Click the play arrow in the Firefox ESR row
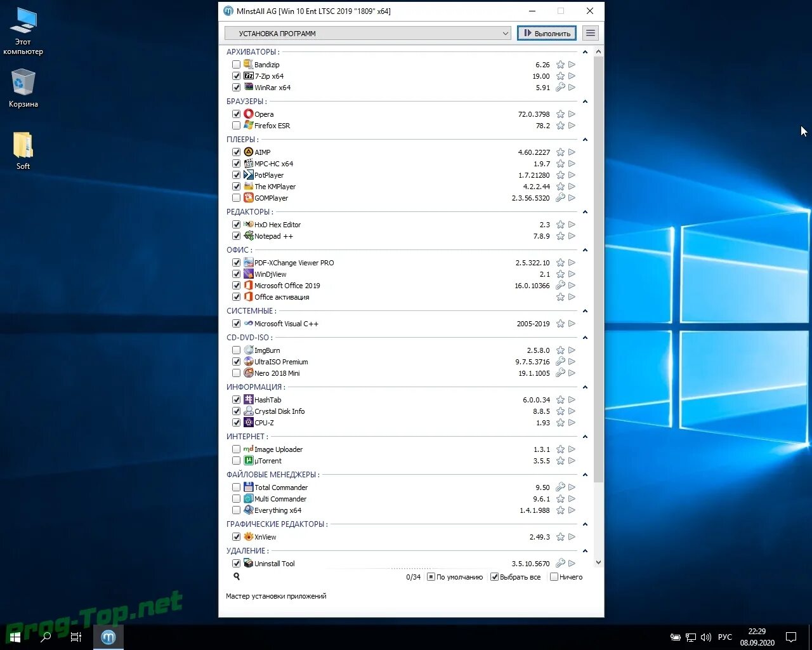The width and height of the screenshot is (812, 650). 572,126
